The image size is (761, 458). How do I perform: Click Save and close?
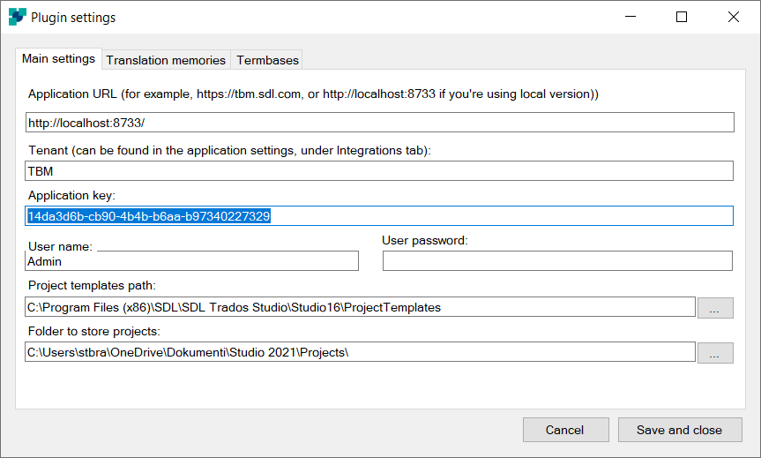click(x=680, y=430)
